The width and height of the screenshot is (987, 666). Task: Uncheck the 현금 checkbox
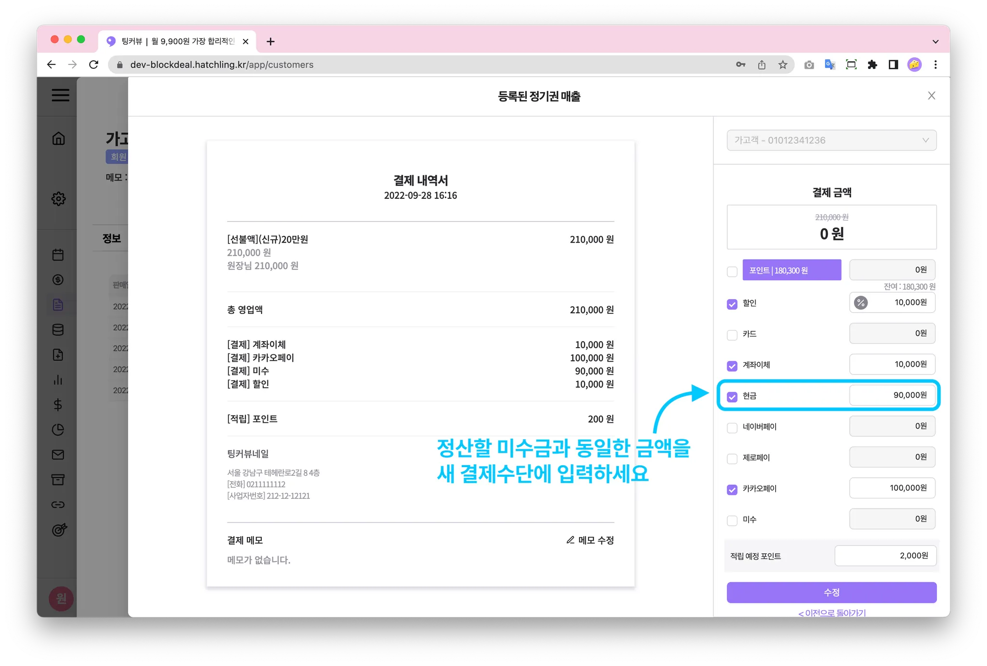732,397
